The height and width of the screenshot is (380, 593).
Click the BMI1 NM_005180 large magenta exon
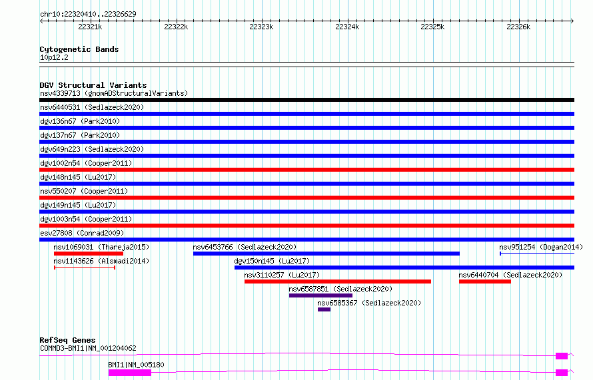130,373
